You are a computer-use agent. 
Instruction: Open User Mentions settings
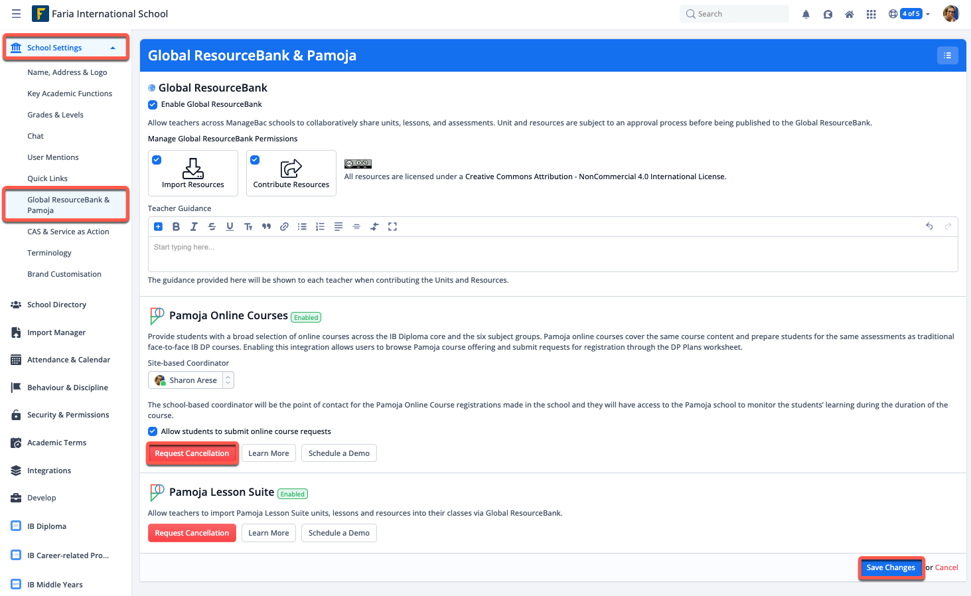click(x=53, y=157)
